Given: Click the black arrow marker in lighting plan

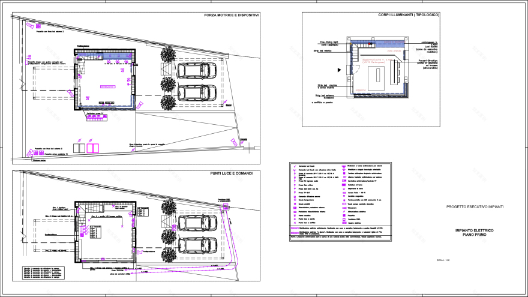Looking at the screenshot, I should point(340,70).
